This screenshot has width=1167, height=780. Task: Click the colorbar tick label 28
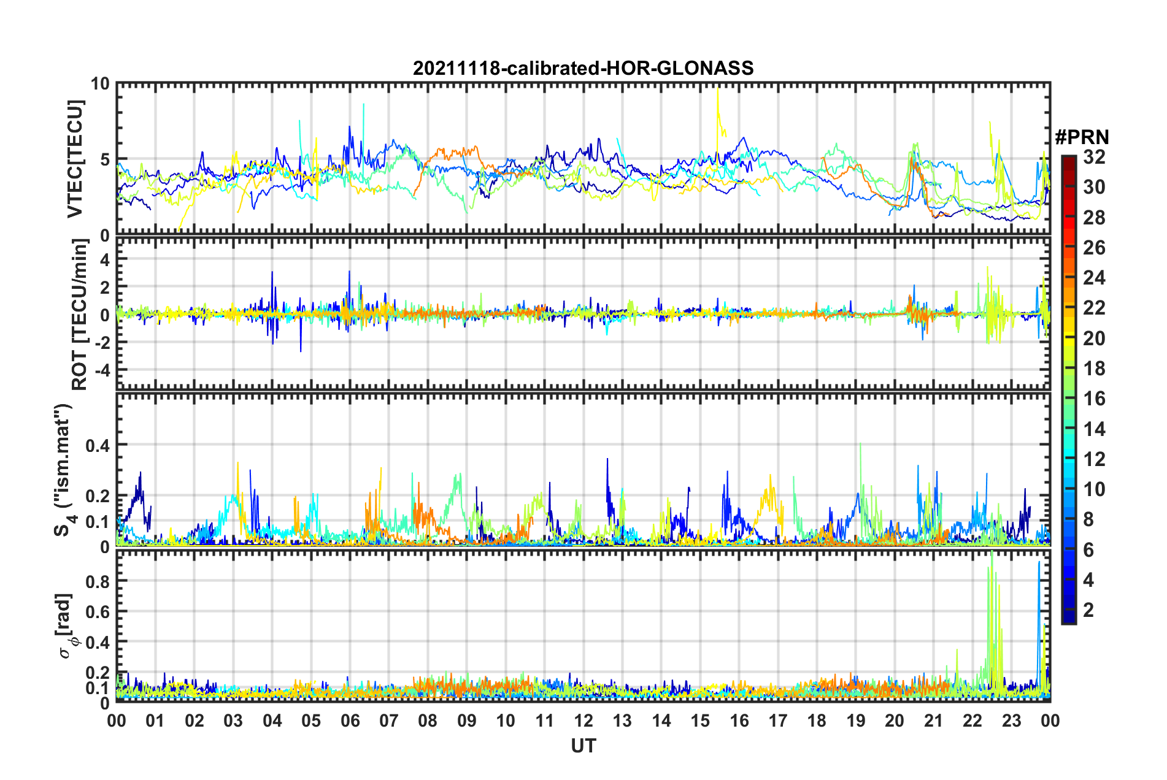point(1094,218)
